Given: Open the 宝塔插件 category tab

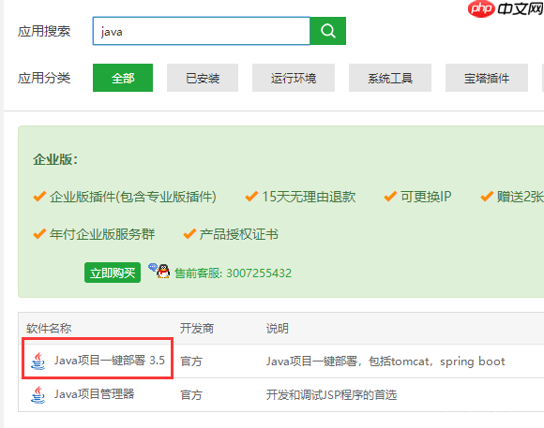Looking at the screenshot, I should coord(487,78).
